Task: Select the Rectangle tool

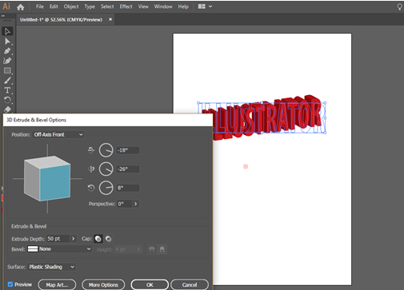Action: pos(7,70)
